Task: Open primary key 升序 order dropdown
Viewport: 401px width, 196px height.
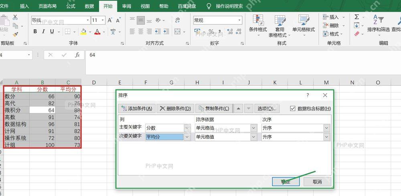Action: coord(326,128)
